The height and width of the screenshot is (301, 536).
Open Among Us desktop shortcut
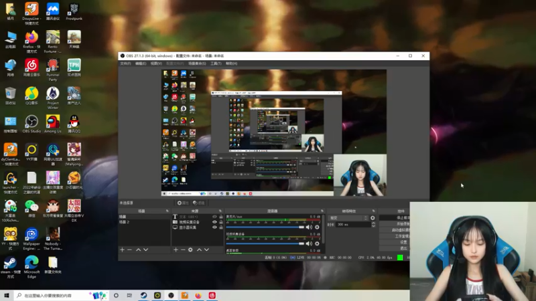pyautogui.click(x=53, y=124)
